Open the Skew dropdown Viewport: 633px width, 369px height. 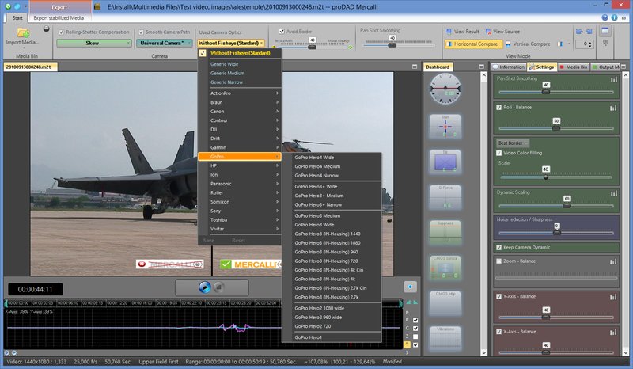click(x=94, y=43)
